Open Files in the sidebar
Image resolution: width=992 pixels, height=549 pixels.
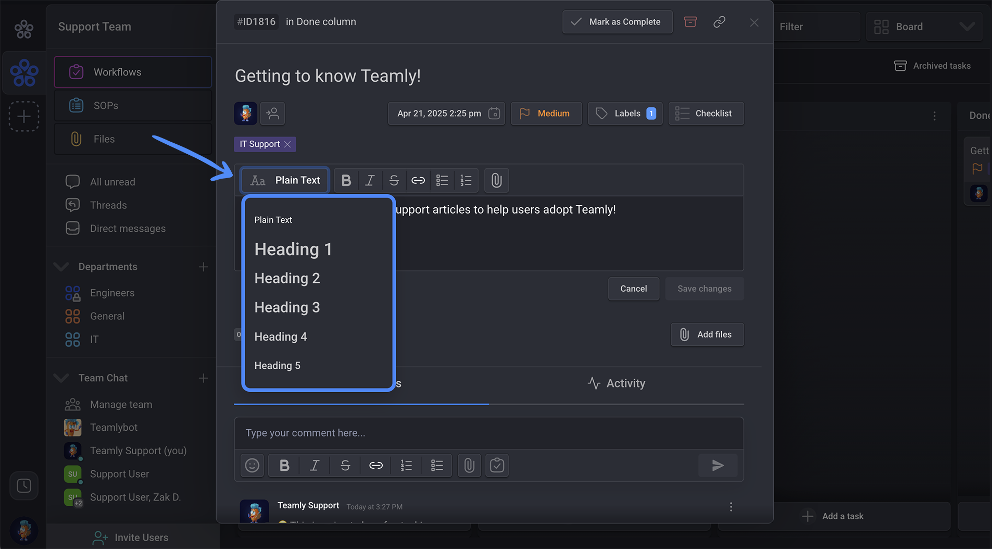pos(133,139)
